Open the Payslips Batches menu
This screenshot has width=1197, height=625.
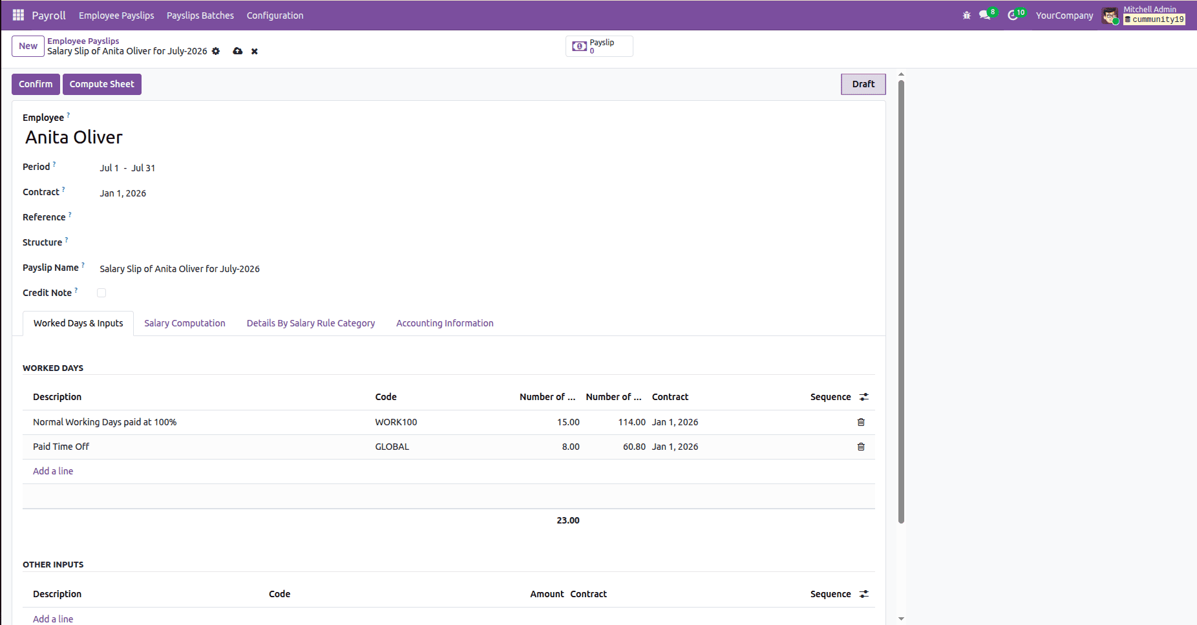tap(200, 16)
